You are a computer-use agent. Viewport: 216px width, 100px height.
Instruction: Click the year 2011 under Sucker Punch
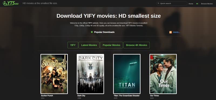tap(42, 98)
